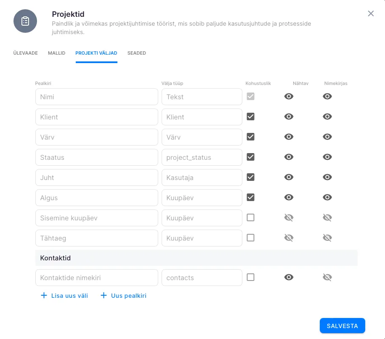The image size is (385, 339).
Task: Toggle Nähtav eye icon for Klient row
Action: (x=289, y=117)
